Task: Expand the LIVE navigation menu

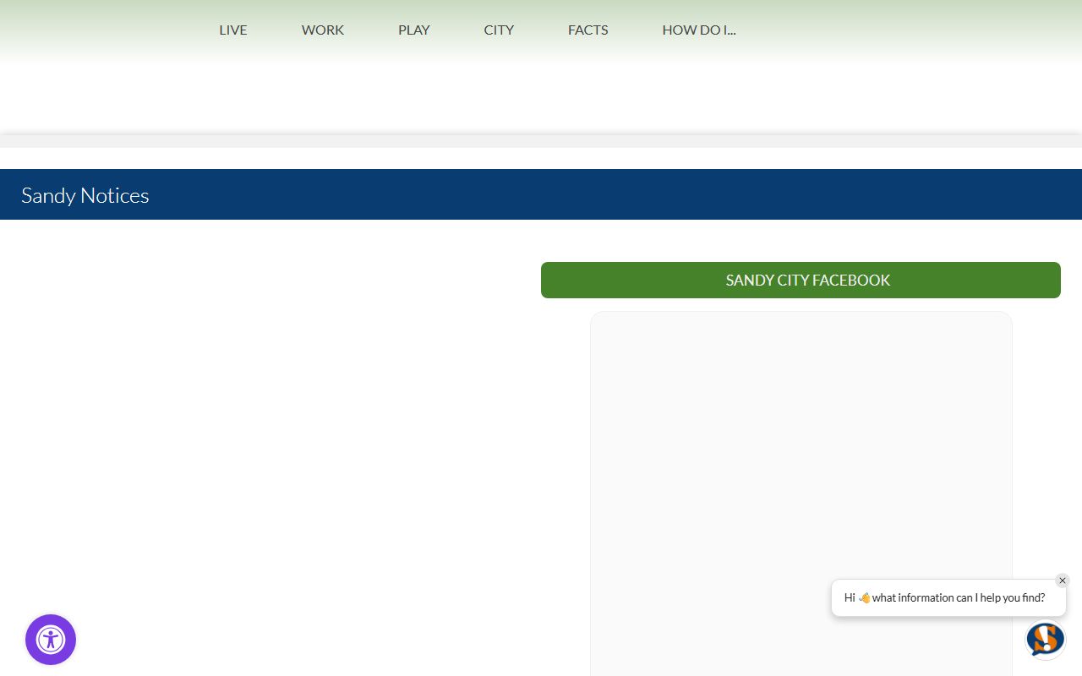Action: click(x=233, y=30)
